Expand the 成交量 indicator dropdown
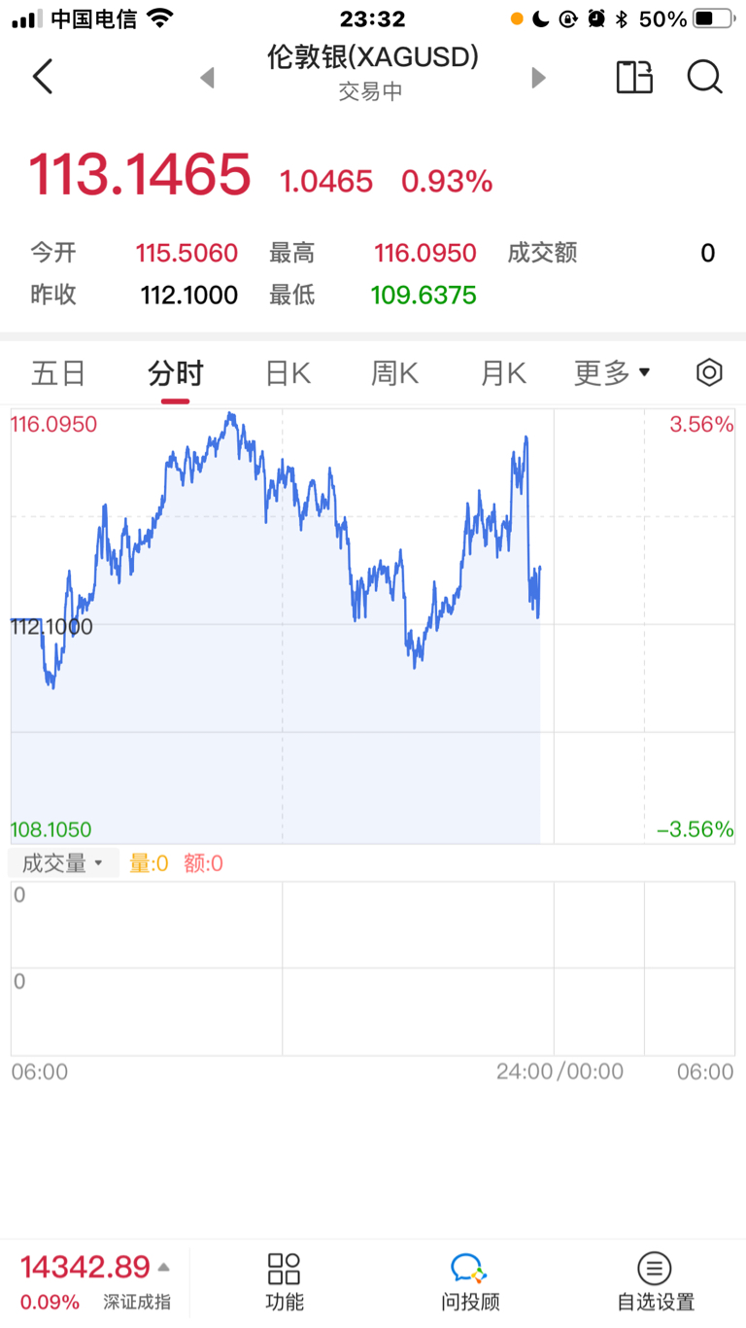746x1328 pixels. point(63,863)
